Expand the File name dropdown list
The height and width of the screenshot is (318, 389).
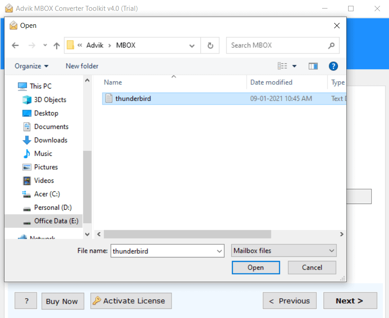pyautogui.click(x=219, y=251)
